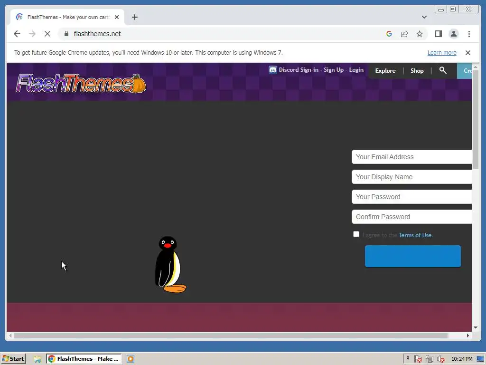Click the Discord icon in header
This screenshot has height=365, width=486.
click(x=273, y=70)
